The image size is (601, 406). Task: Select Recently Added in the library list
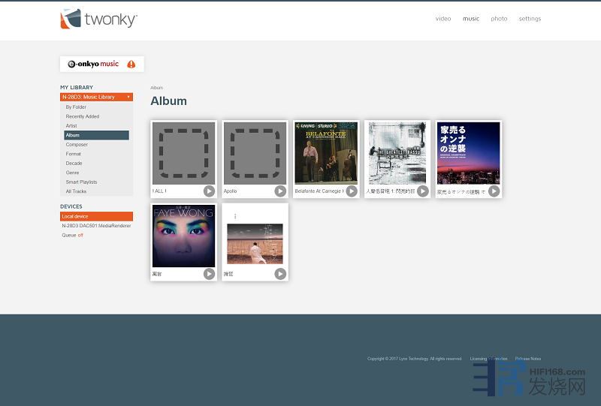point(82,116)
